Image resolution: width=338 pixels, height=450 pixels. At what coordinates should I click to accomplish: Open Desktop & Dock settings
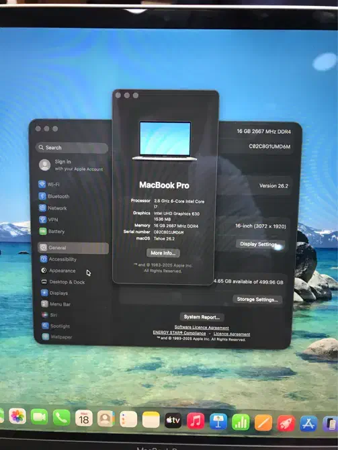[63, 282]
